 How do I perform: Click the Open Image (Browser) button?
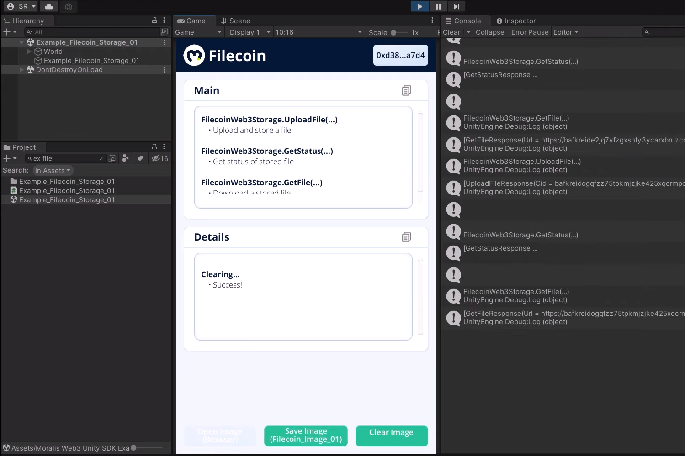coord(220,435)
